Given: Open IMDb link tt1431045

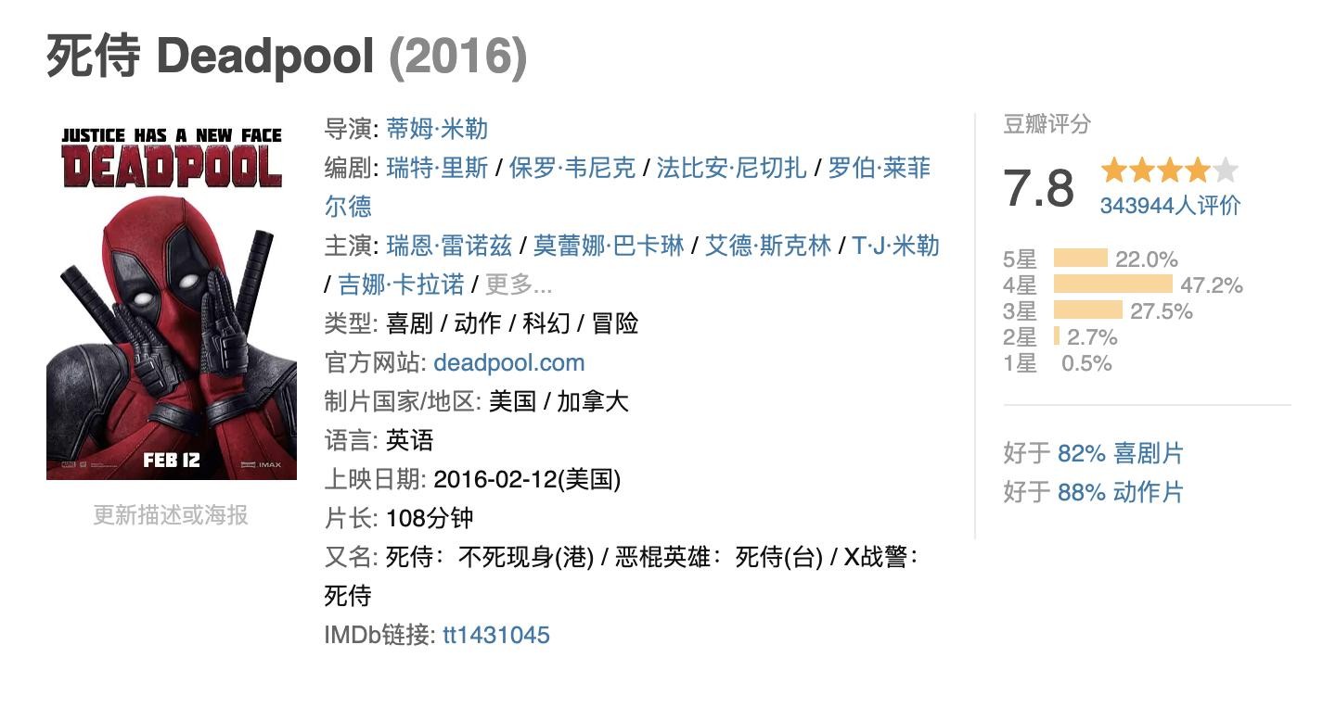Looking at the screenshot, I should 496,635.
